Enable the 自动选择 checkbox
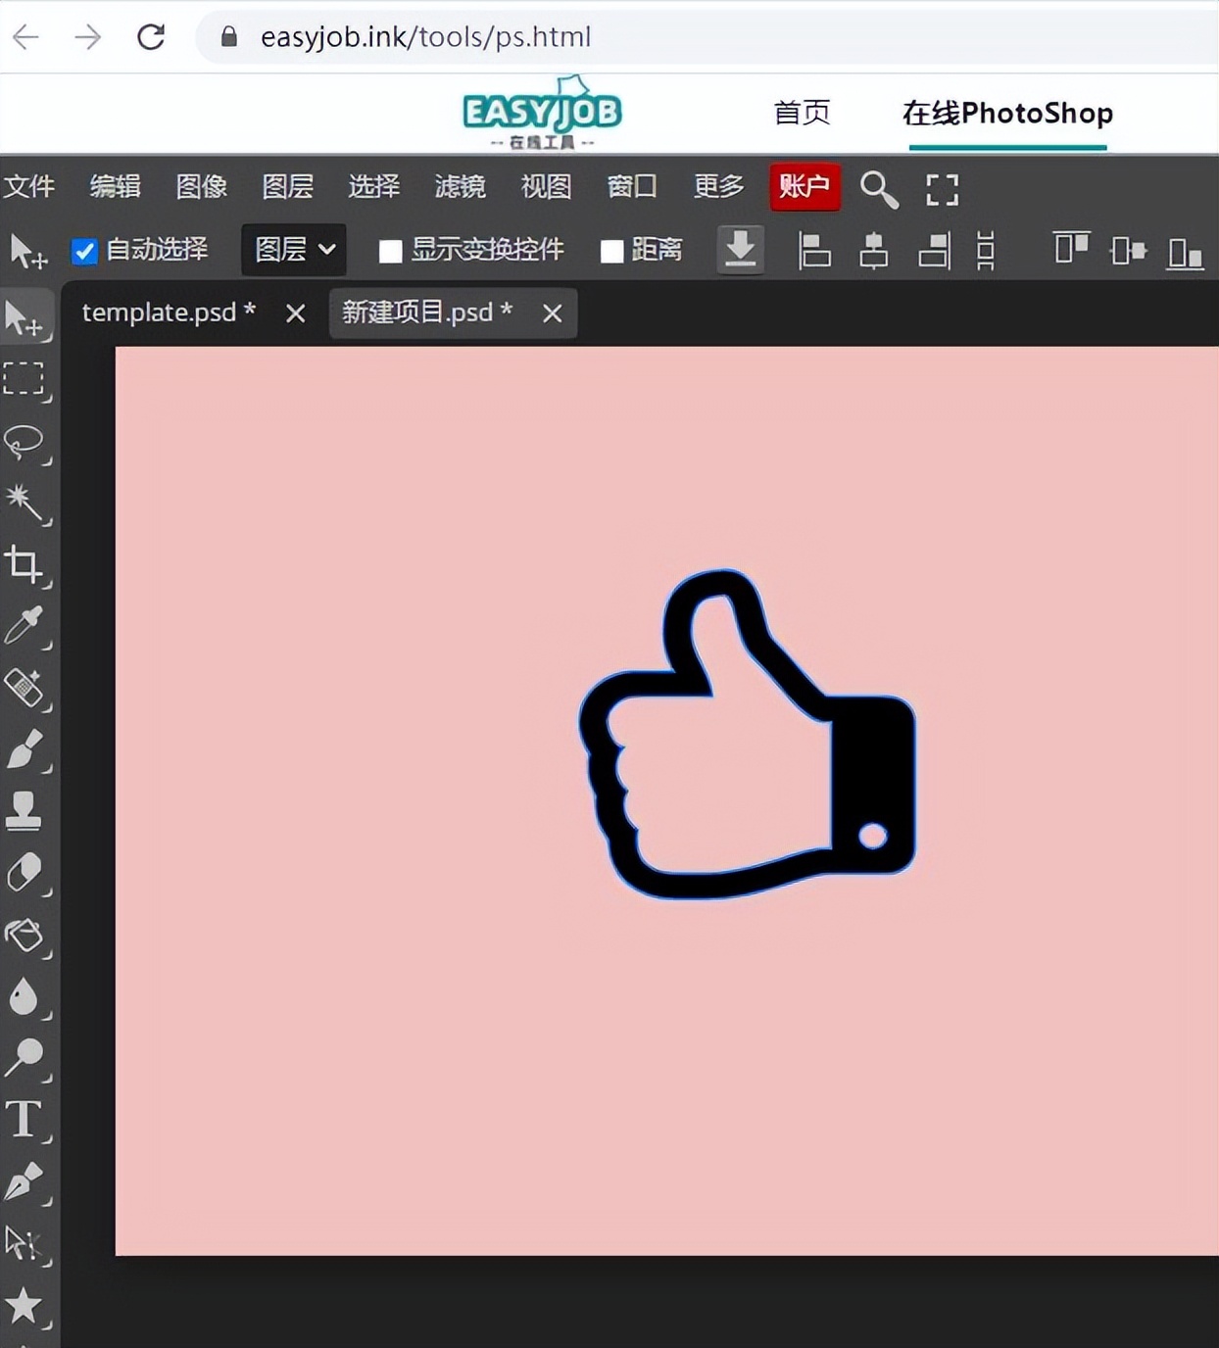The image size is (1219, 1348). tap(84, 251)
